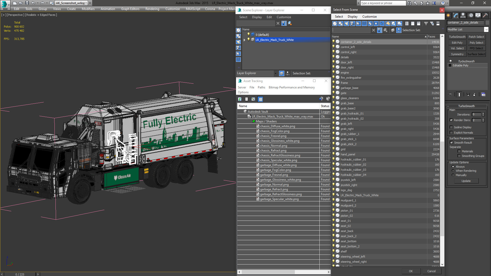Collapse the TurboSmooth rollout header
The height and width of the screenshot is (276, 491).
466,106
